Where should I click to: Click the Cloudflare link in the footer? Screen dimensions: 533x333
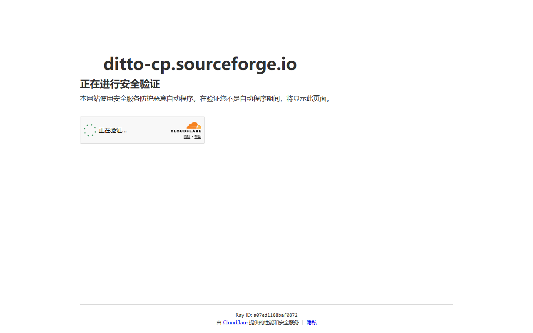pyautogui.click(x=235, y=323)
